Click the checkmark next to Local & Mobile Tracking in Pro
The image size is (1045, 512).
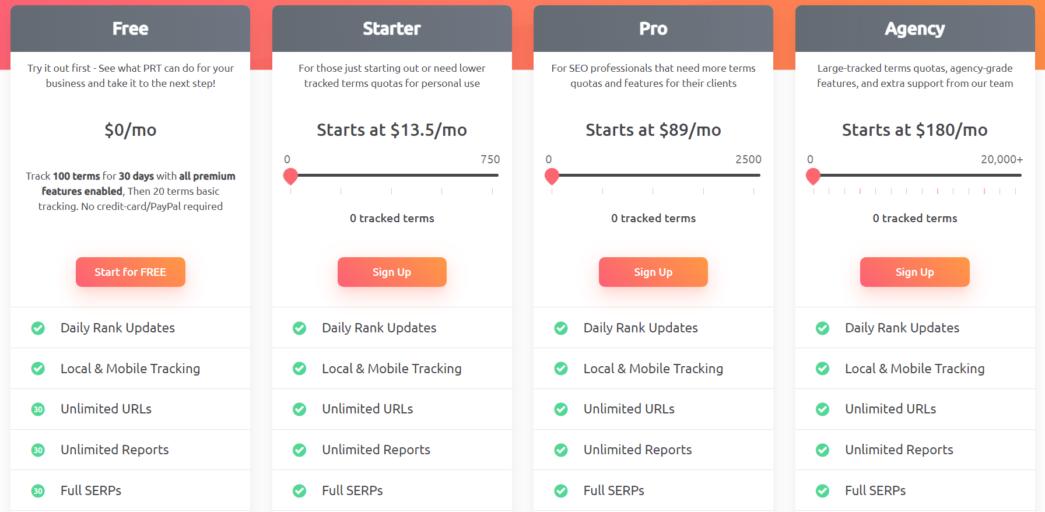560,369
